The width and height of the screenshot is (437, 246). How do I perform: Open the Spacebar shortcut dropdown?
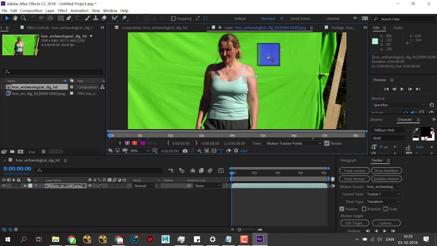click(399, 105)
